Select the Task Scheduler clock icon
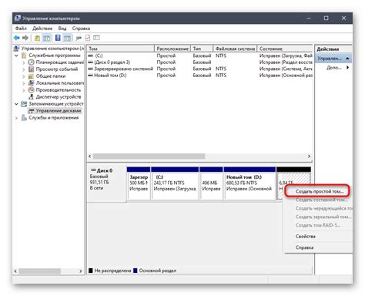 (x=31, y=62)
